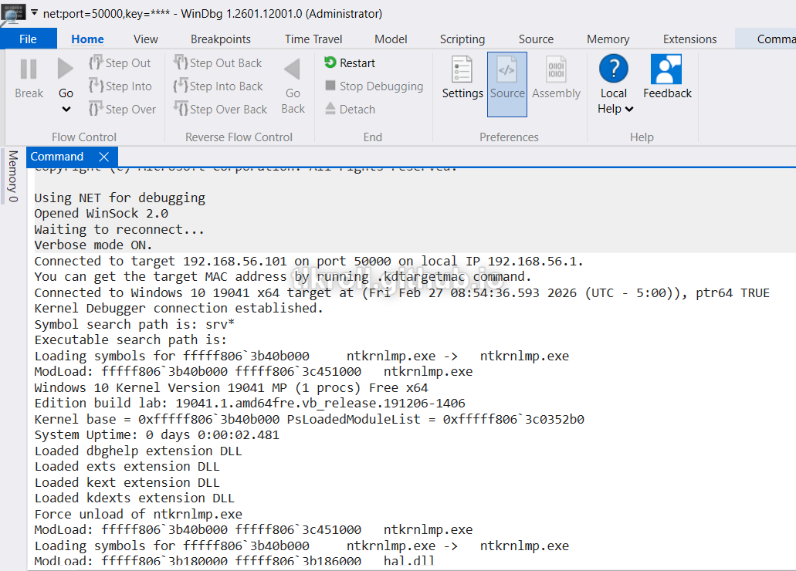Viewport: 796px width, 571px height.
Task: Open the Settings icon in Preferences
Action: click(x=462, y=70)
